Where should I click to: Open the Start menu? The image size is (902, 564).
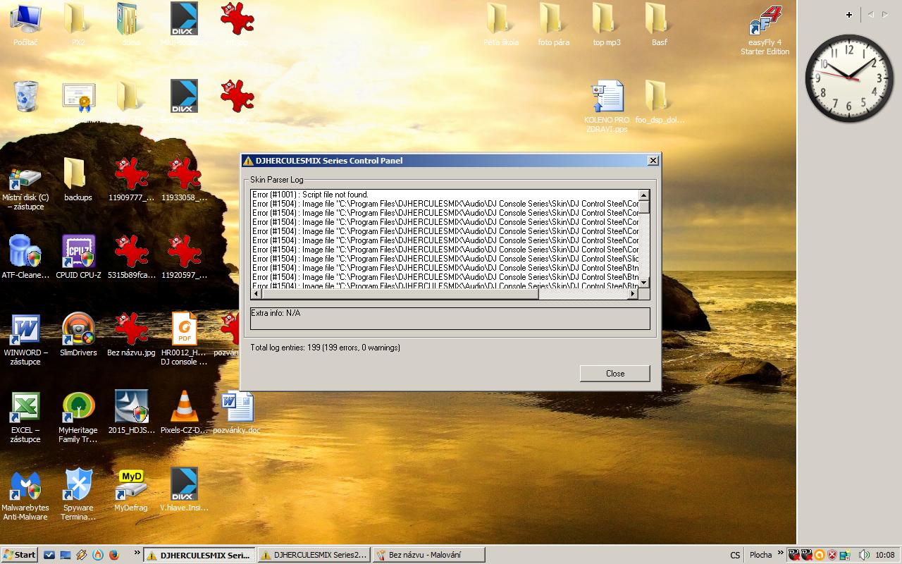[20, 555]
